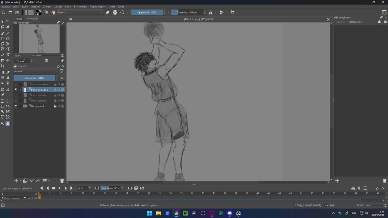Select the Fill bucket tool
This screenshot has height=218, width=388.
[x=3, y=83]
